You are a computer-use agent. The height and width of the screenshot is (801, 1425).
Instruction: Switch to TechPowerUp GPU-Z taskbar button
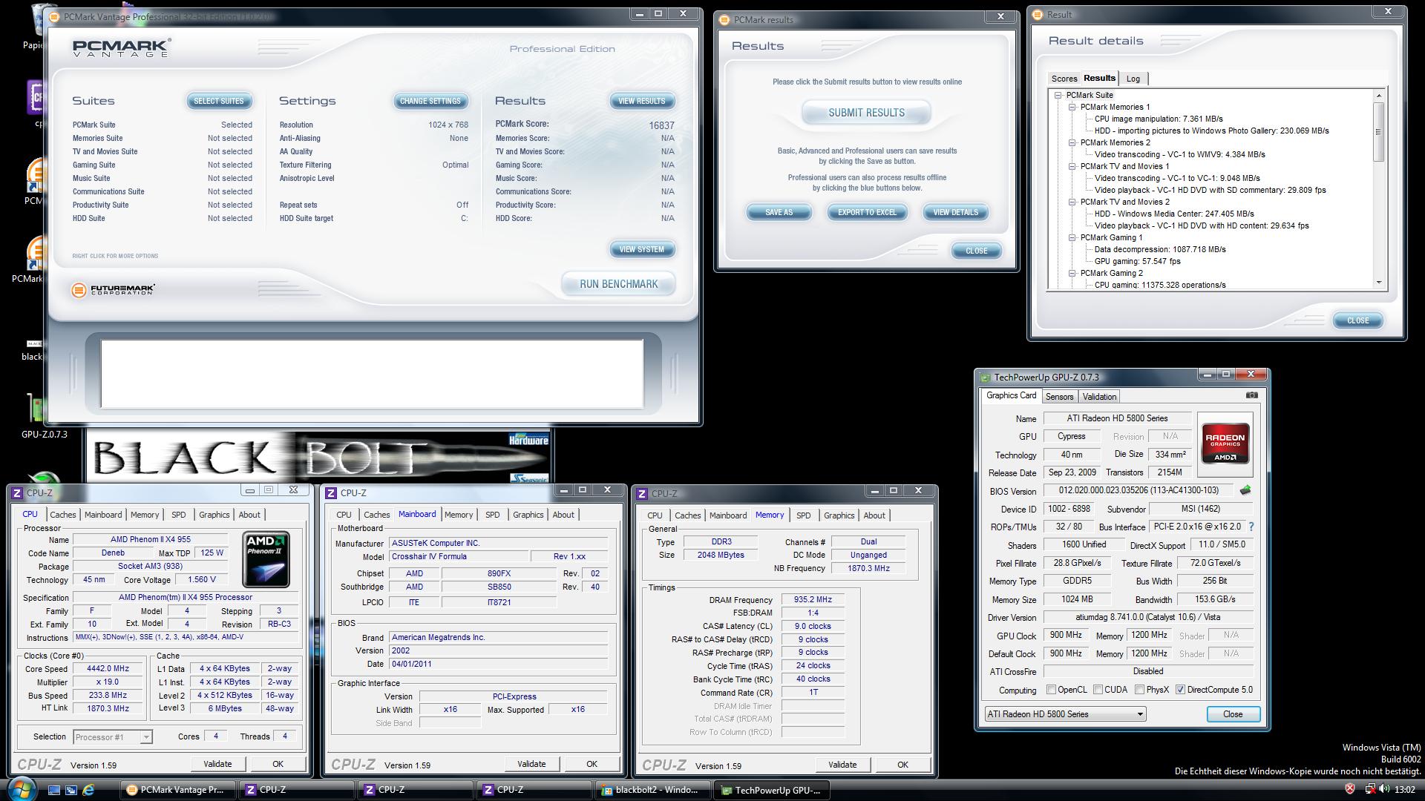click(x=772, y=790)
